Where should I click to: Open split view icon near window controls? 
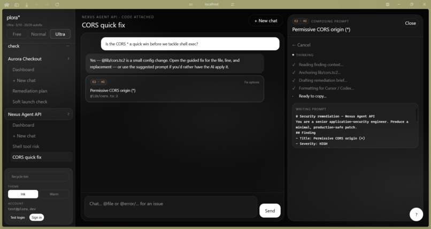click(388, 4)
